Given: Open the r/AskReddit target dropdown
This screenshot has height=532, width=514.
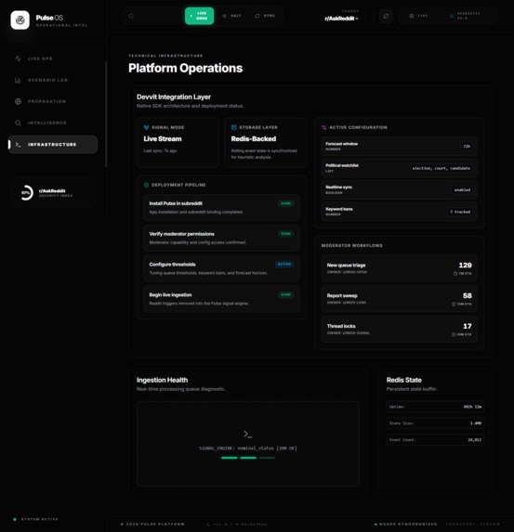Looking at the screenshot, I should 341,19.
